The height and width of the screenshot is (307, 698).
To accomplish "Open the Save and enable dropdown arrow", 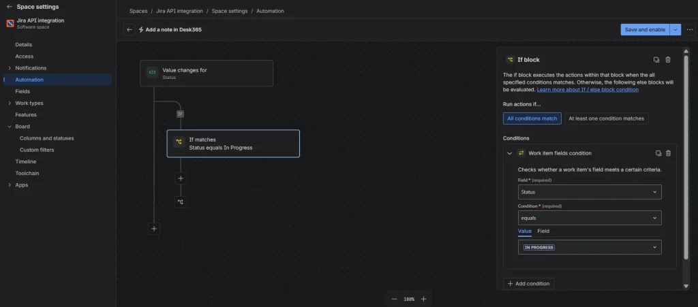I will click(x=676, y=30).
